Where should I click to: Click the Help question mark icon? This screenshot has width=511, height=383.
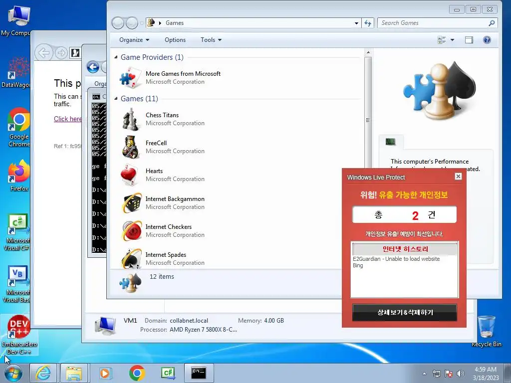(x=487, y=40)
